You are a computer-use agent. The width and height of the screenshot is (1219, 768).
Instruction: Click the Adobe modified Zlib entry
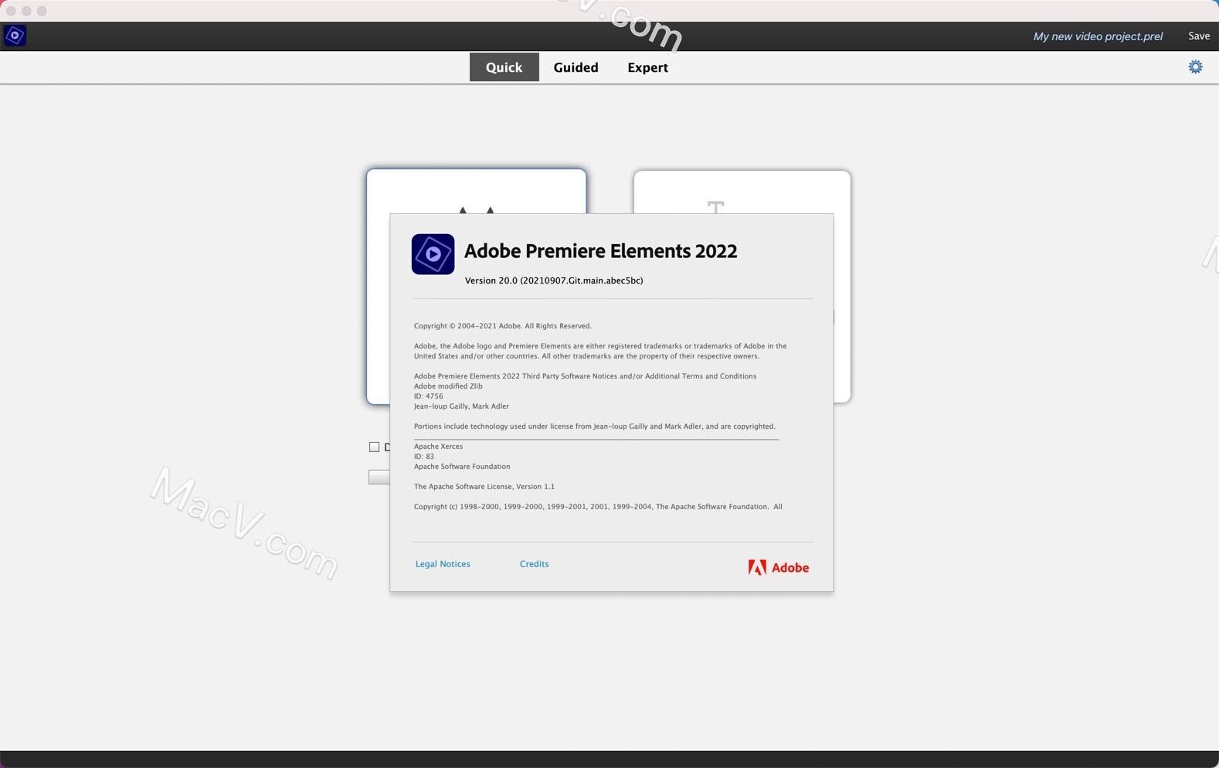[x=448, y=386]
